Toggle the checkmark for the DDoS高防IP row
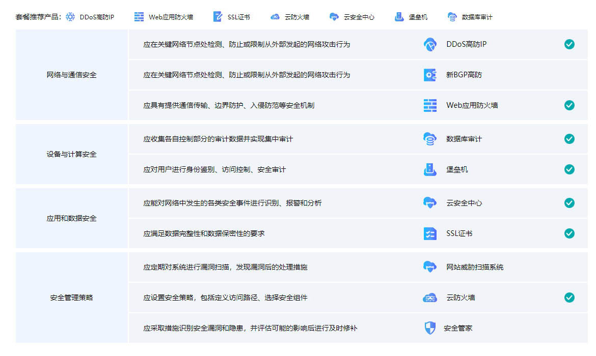Viewport: 596px width, 356px height. 570,44
